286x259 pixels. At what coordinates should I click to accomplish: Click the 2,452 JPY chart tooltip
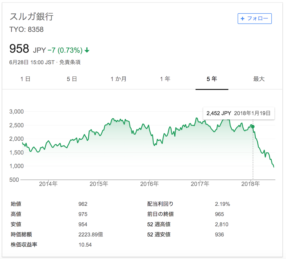pos(239,113)
